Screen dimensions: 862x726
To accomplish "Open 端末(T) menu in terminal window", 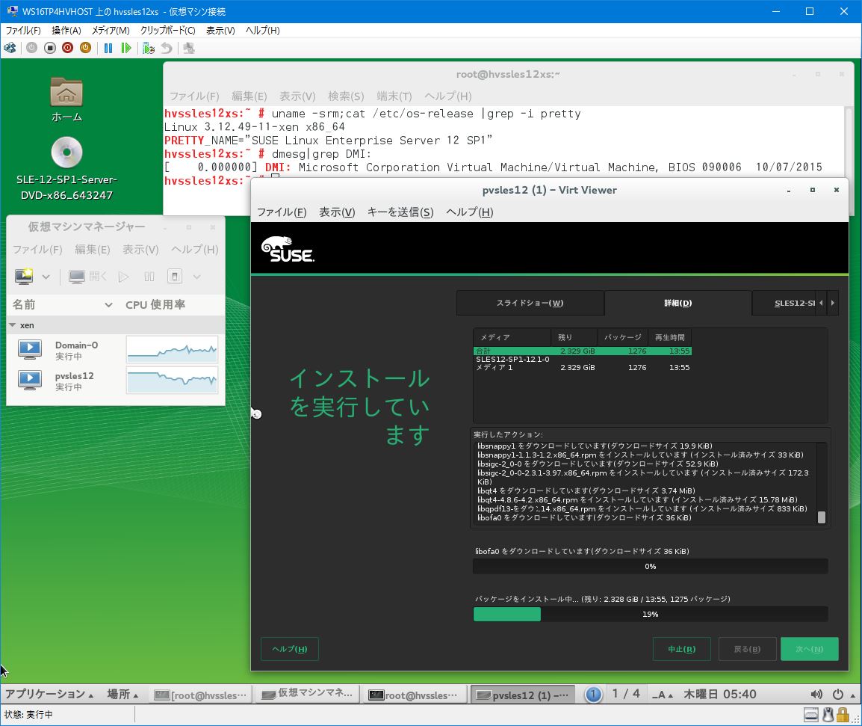I will tap(394, 96).
